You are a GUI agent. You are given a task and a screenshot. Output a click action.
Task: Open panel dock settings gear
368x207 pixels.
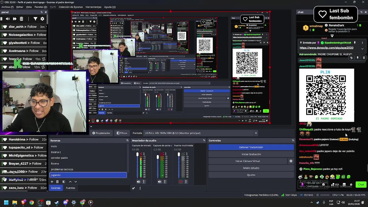click(x=42, y=19)
